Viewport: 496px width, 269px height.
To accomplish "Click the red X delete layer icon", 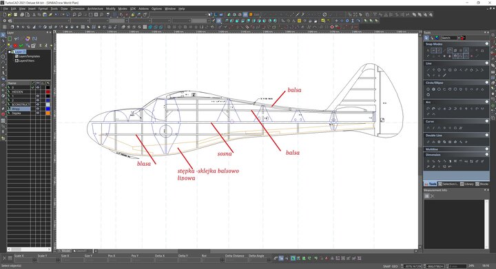I will (x=15, y=46).
